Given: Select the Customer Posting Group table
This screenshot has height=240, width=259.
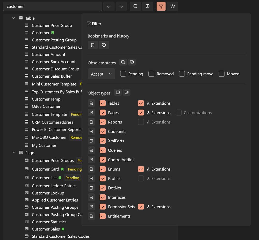Looking at the screenshot, I should 54,40.
